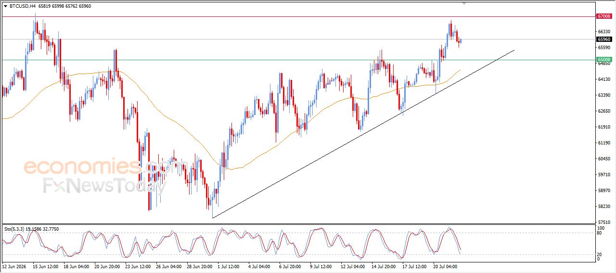Click the 12 Jun 2026 date label
Screen dimensions: 616x273
coord(14,266)
